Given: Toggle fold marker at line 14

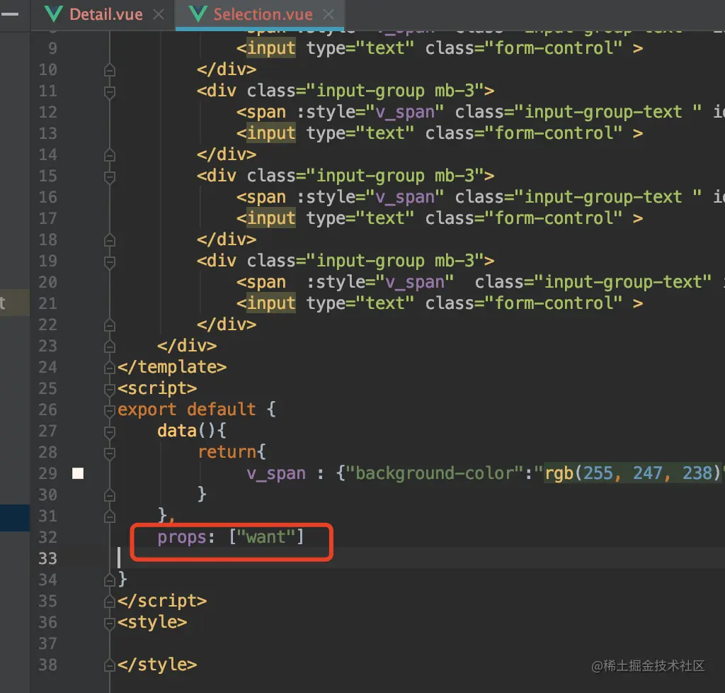Looking at the screenshot, I should tap(110, 155).
